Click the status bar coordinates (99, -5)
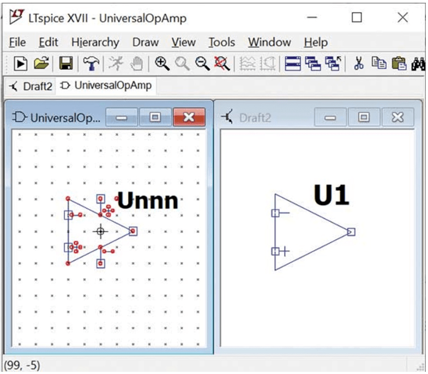Screen dimensions: 428x374 pos(22,365)
